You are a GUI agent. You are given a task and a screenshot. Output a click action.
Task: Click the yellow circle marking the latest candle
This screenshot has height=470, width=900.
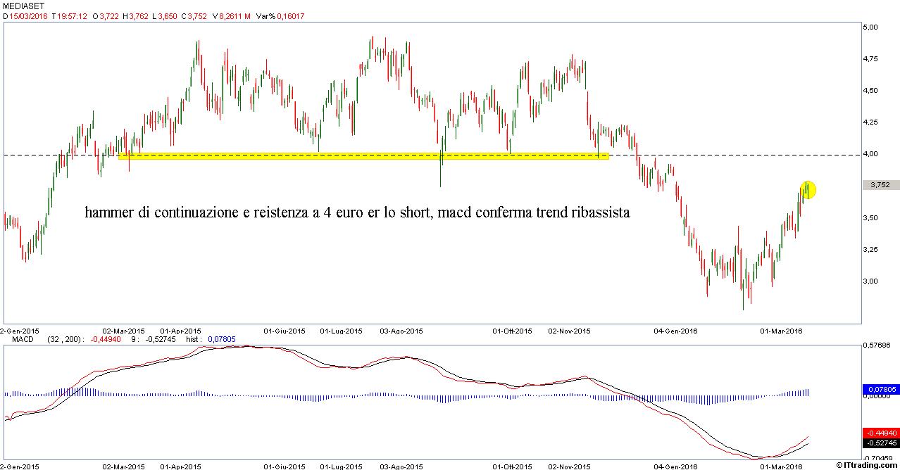click(807, 189)
